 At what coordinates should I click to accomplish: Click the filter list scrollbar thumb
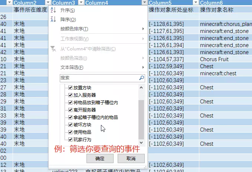141,120
